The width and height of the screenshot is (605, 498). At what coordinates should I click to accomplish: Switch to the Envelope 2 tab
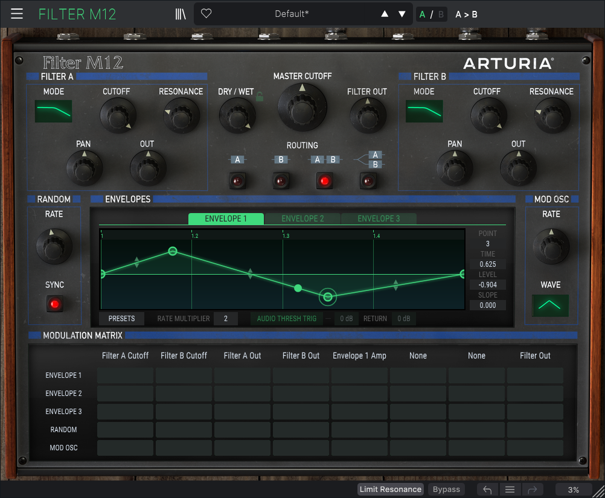(x=302, y=219)
